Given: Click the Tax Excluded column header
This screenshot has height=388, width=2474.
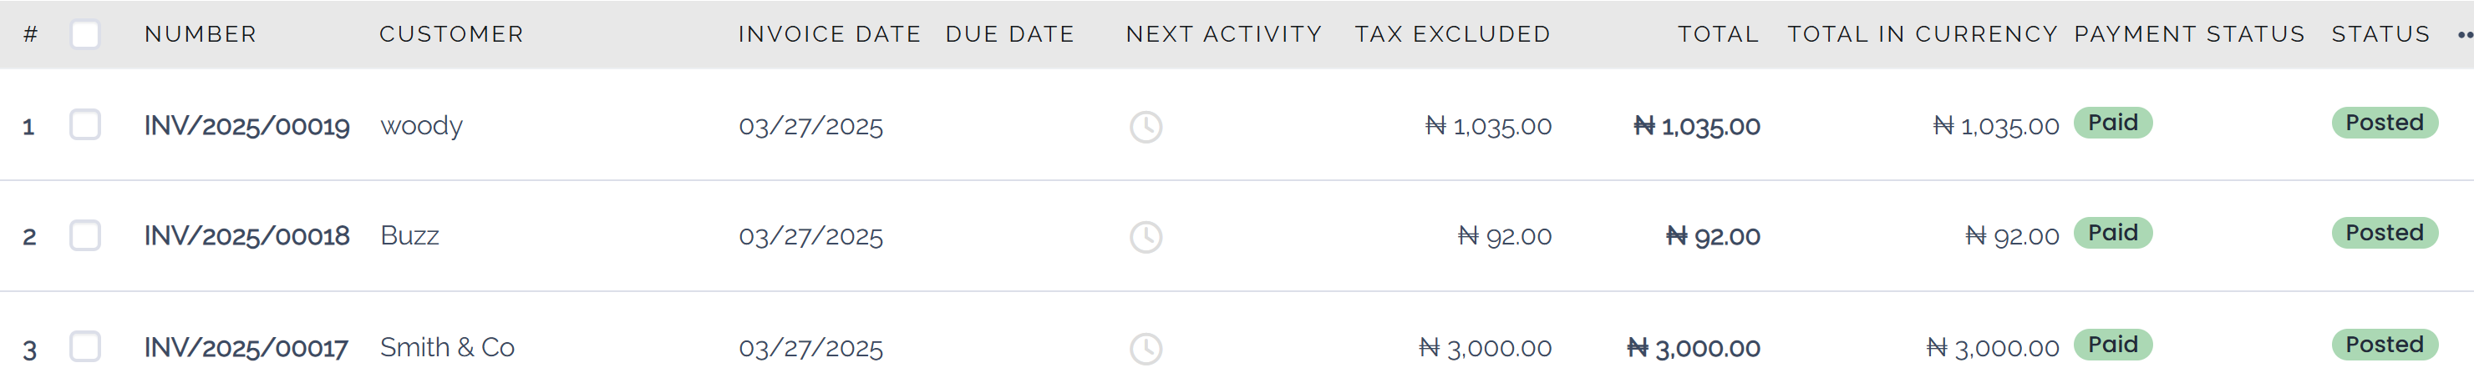Looking at the screenshot, I should pos(1452,34).
